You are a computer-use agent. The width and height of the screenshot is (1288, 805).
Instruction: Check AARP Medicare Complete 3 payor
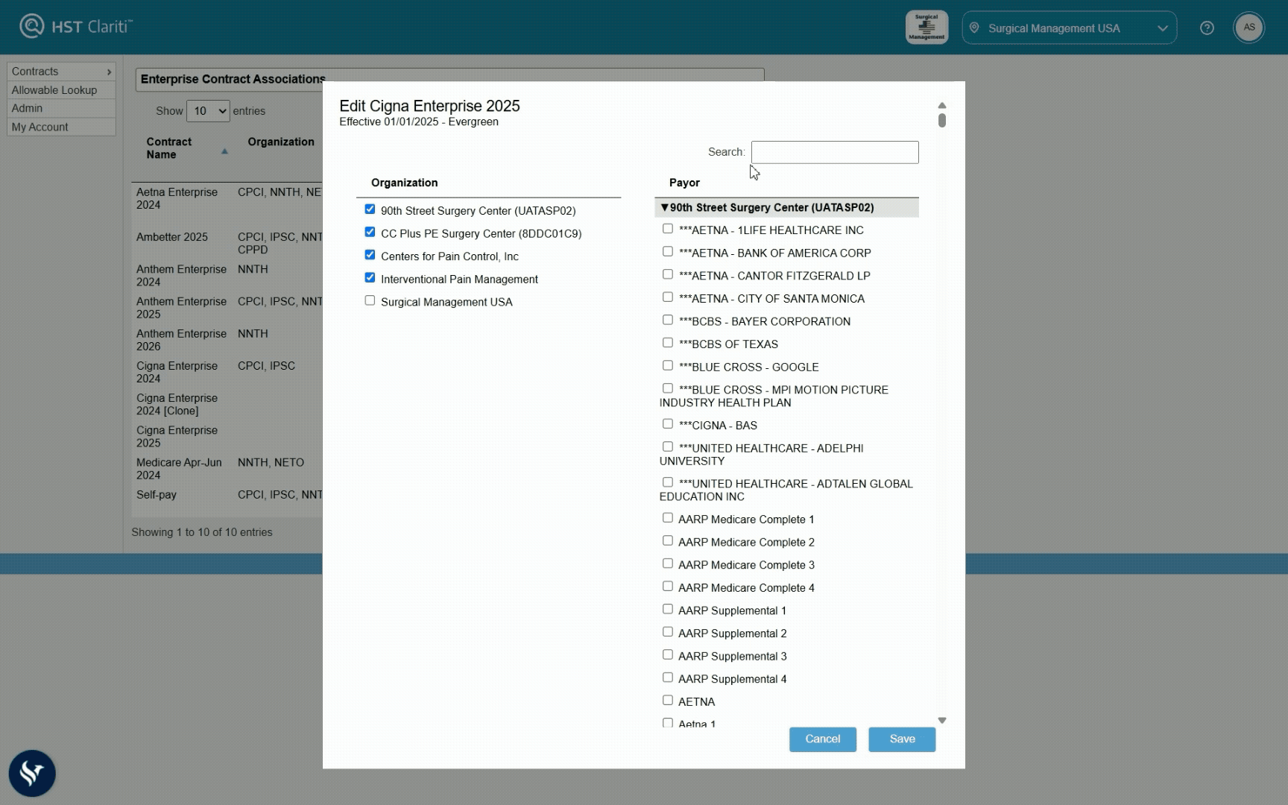(x=668, y=563)
